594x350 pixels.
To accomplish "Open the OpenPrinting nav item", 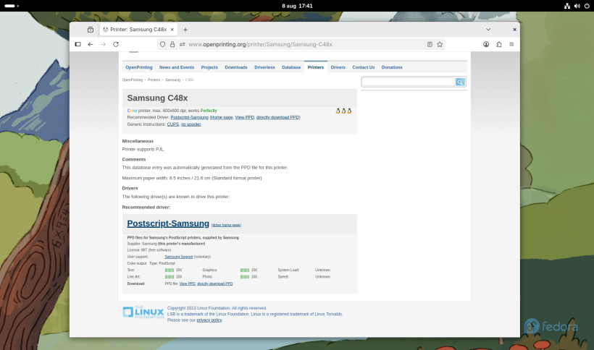I will click(139, 67).
